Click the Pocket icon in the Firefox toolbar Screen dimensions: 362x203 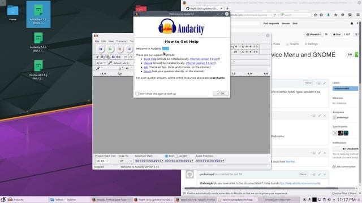tap(350, 15)
